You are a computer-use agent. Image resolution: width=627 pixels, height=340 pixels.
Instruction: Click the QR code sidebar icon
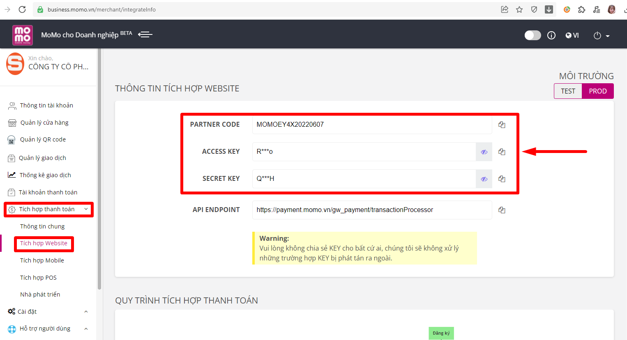tap(12, 140)
